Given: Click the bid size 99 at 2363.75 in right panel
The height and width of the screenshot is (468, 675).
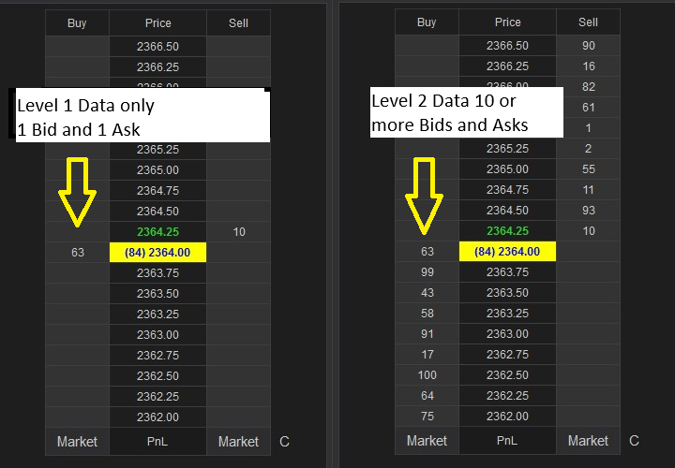Looking at the screenshot, I should tap(427, 272).
